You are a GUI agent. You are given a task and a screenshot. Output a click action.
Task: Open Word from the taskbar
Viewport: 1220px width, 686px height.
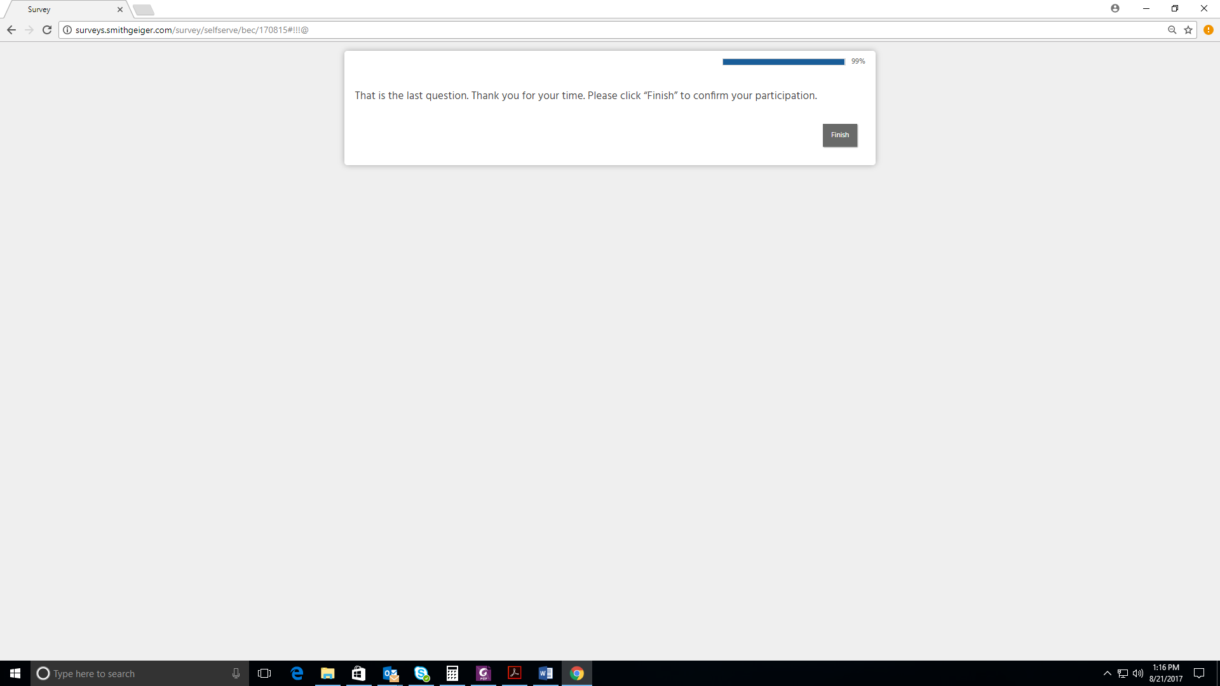[545, 673]
